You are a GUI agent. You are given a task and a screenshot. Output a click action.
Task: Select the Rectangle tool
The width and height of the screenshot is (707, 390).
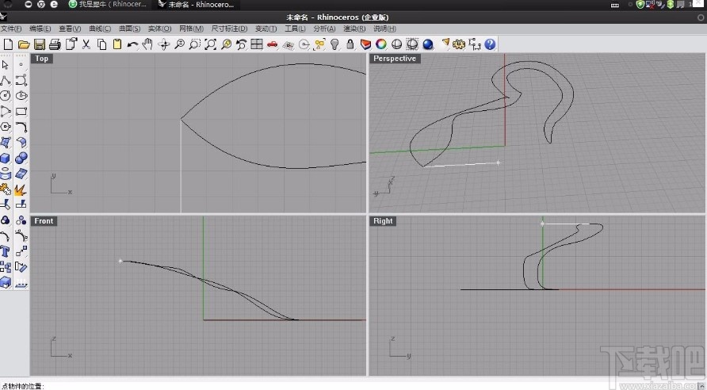point(21,111)
